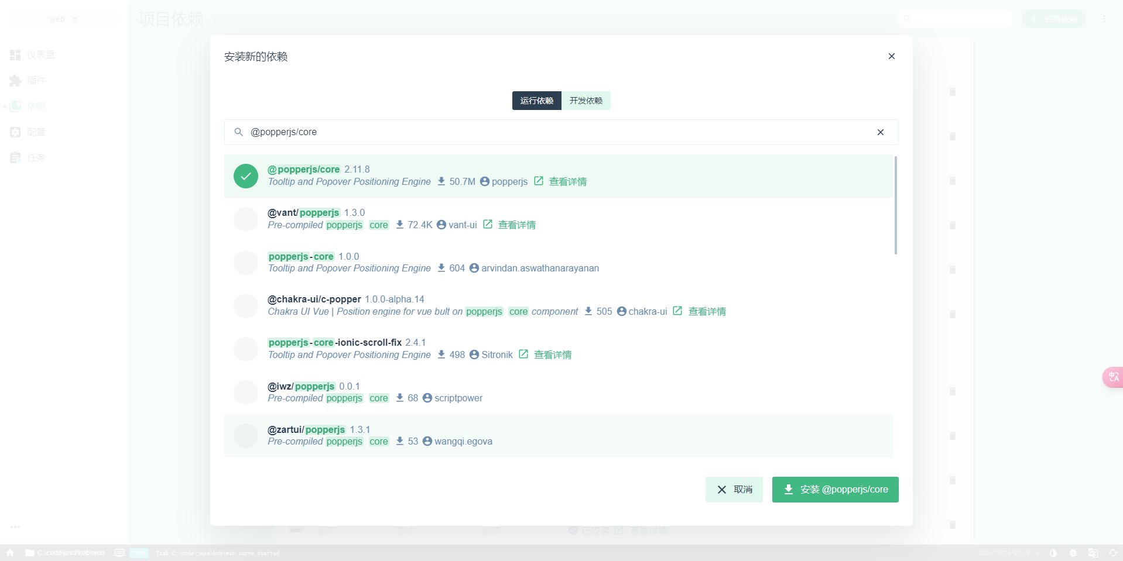Open external link icon for popperjs-core-ionic-scroll-fix
This screenshot has height=561, width=1123.
tap(523, 355)
